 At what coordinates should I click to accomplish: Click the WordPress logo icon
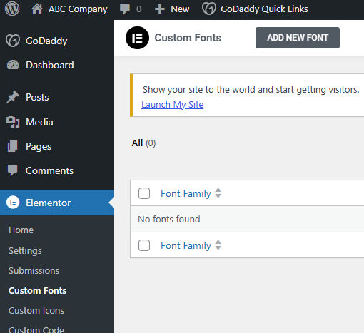(12, 9)
